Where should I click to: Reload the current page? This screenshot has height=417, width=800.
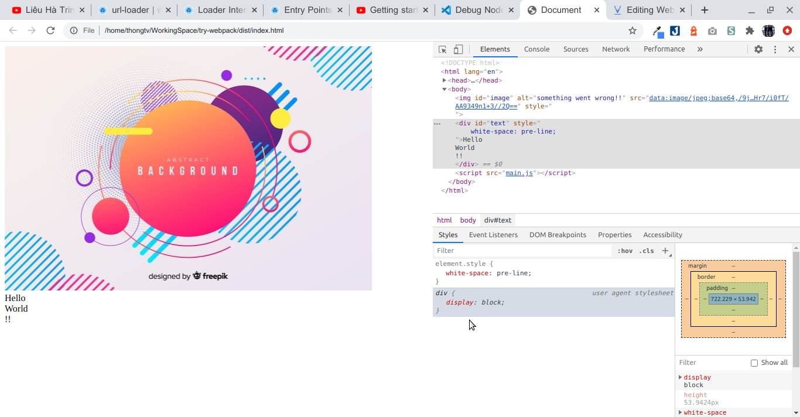click(50, 30)
